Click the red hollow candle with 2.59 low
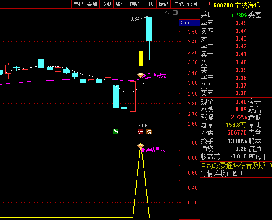This screenshot has height=220, width=272. tap(133, 97)
